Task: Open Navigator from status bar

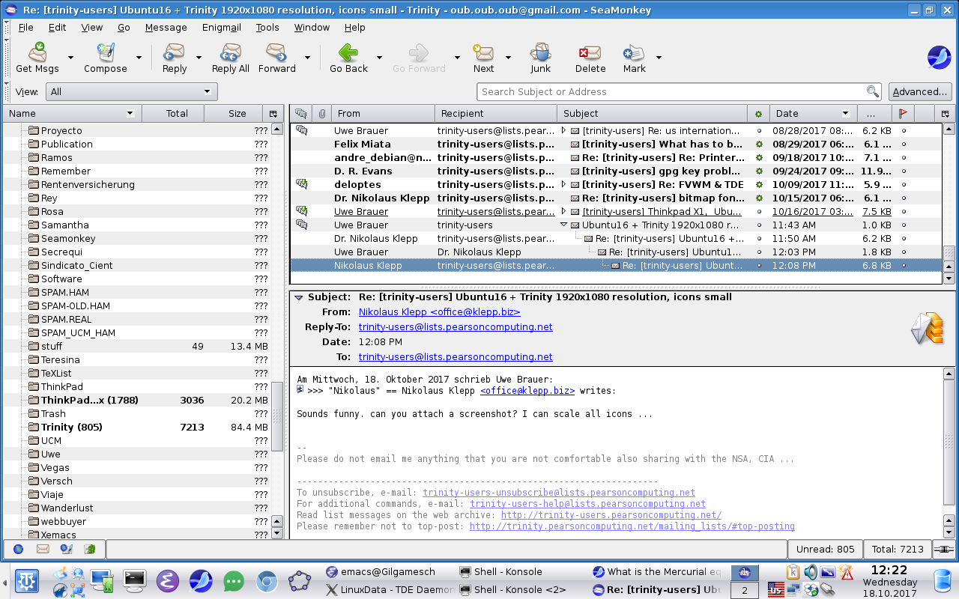Action: point(18,549)
